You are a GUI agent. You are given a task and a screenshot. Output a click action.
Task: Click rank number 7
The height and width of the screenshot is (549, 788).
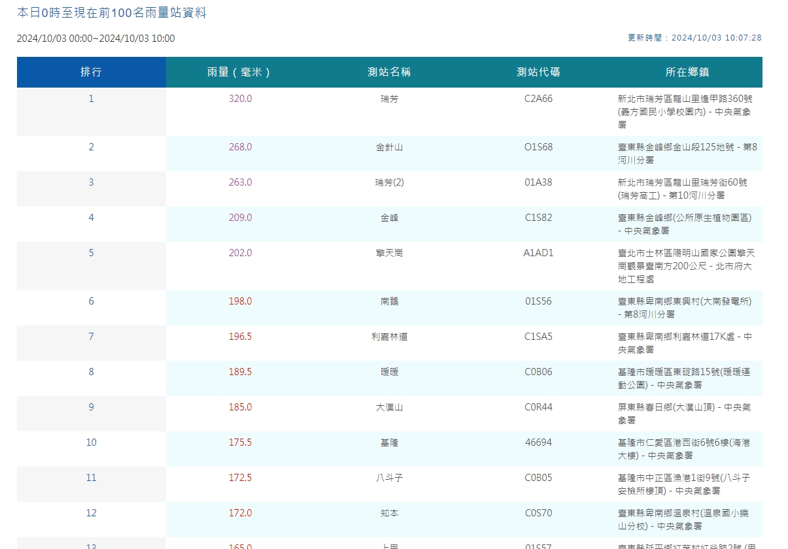[x=91, y=337]
